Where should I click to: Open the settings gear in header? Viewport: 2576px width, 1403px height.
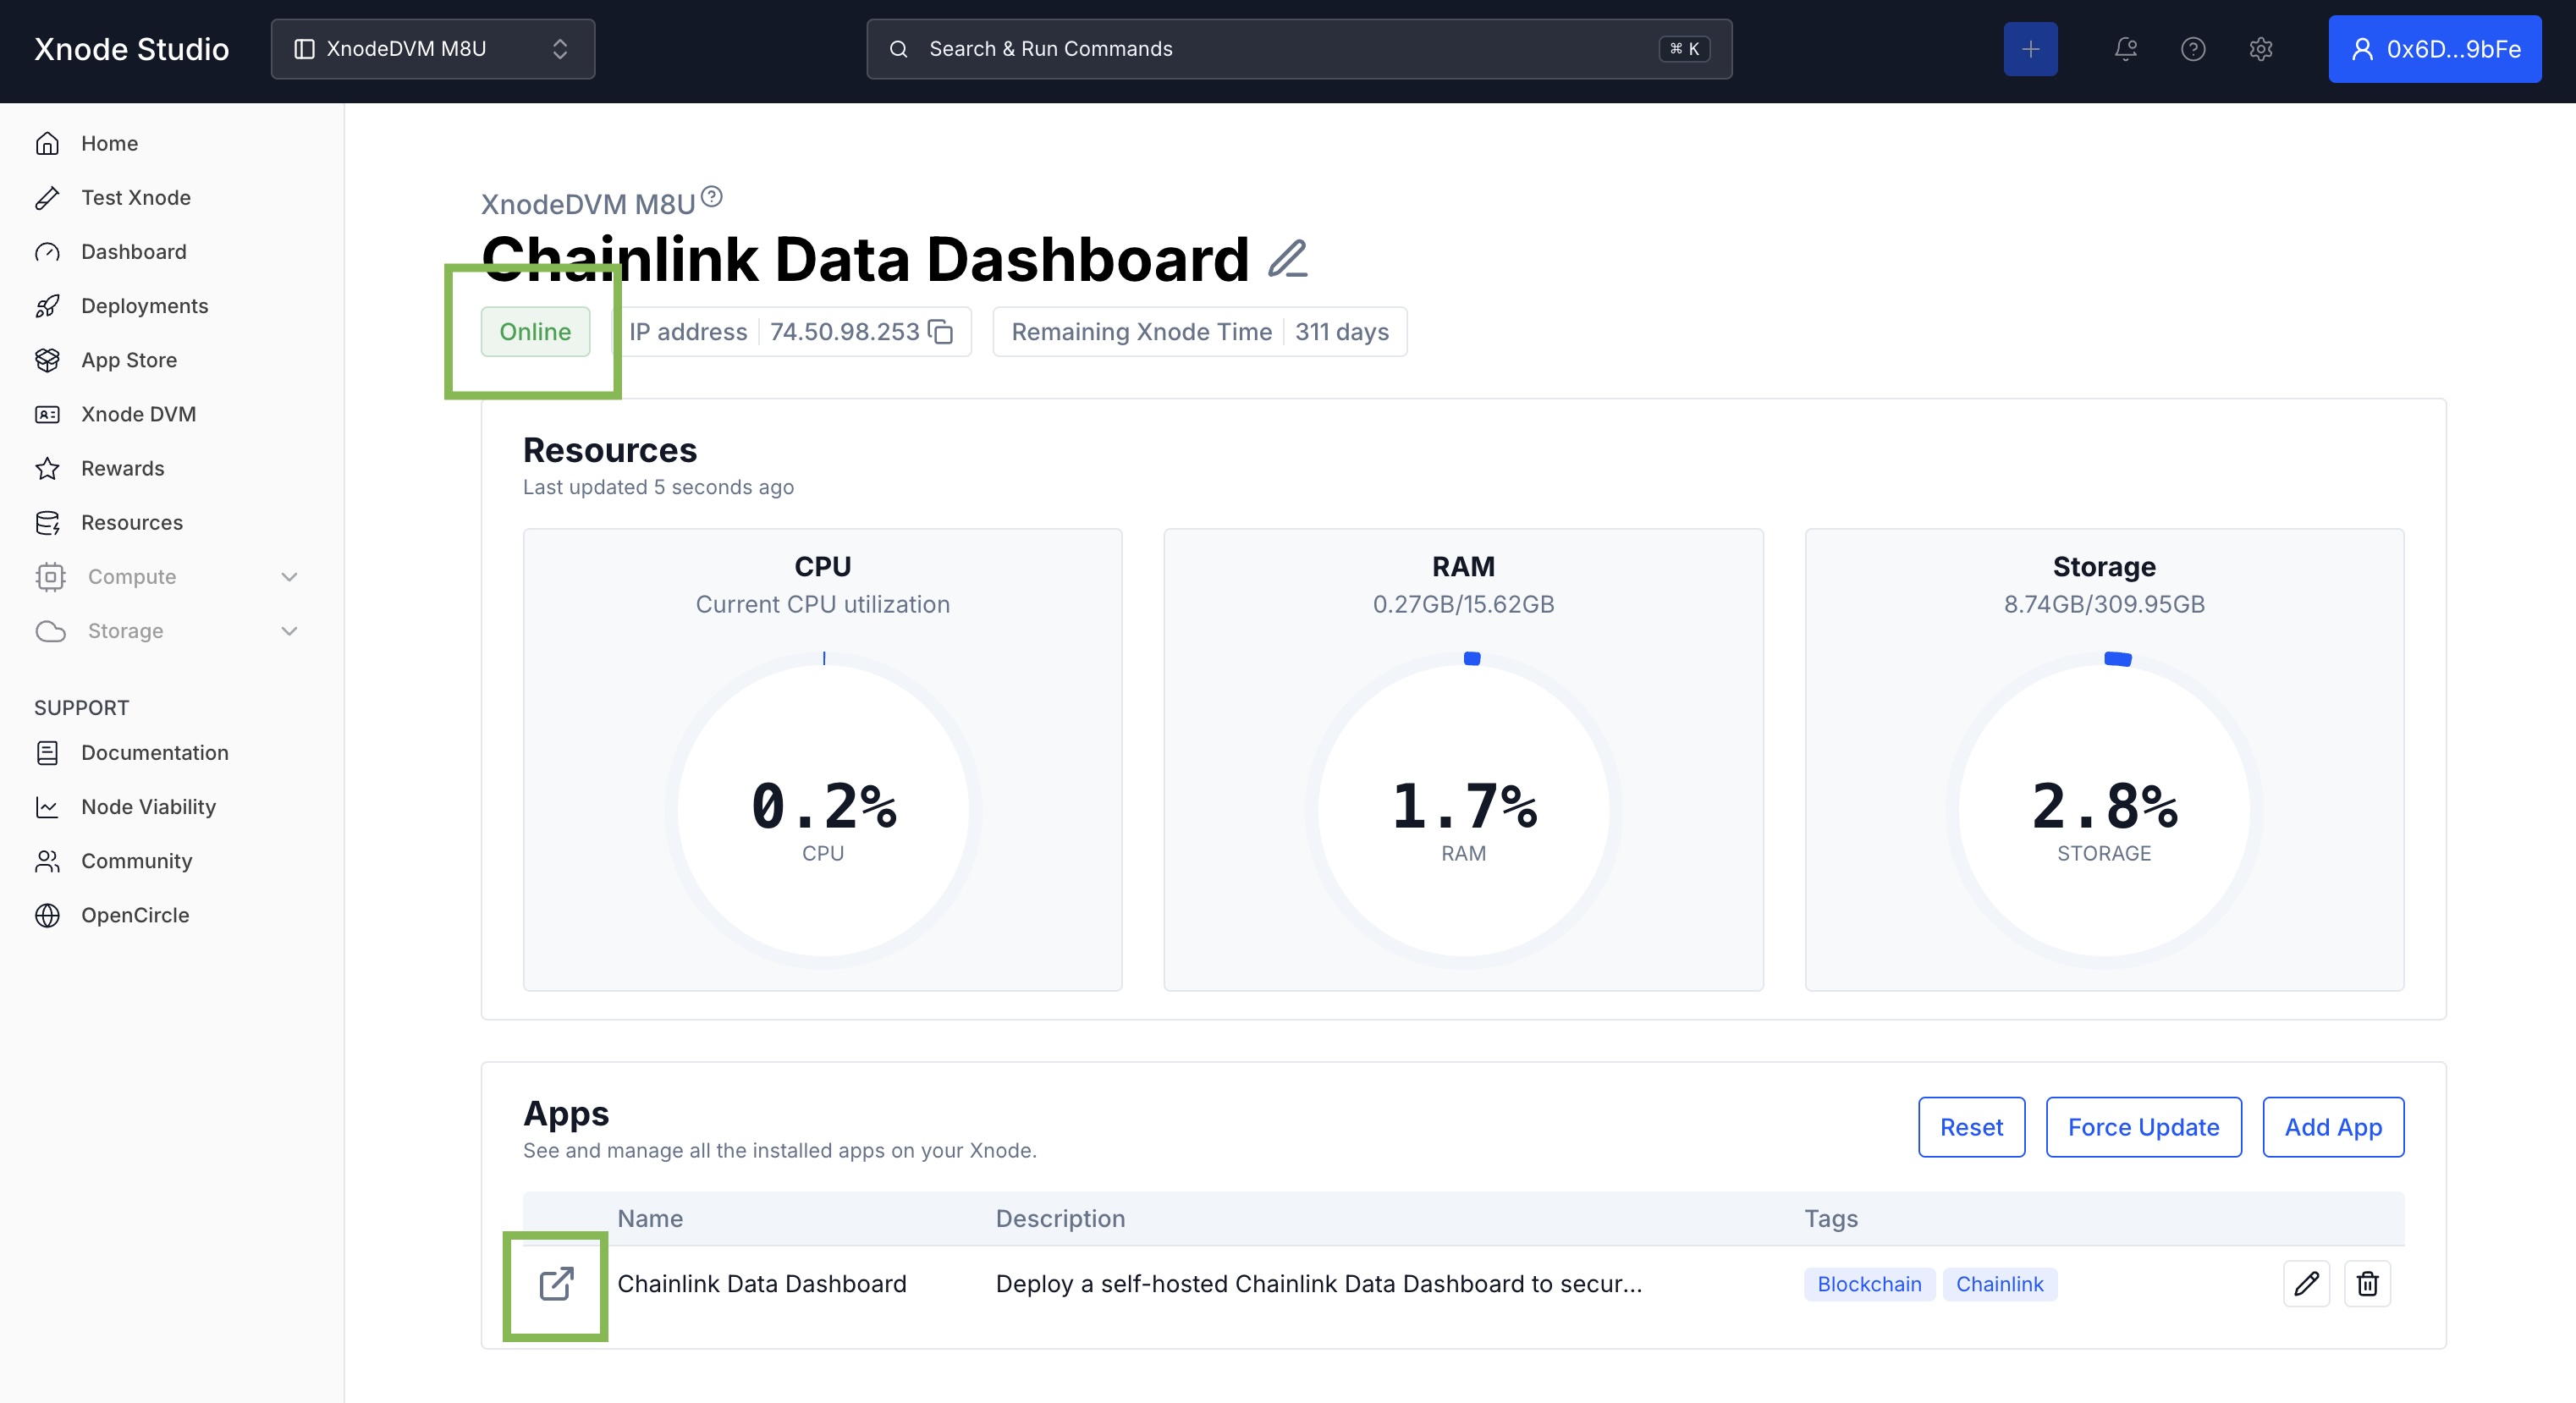click(2260, 49)
